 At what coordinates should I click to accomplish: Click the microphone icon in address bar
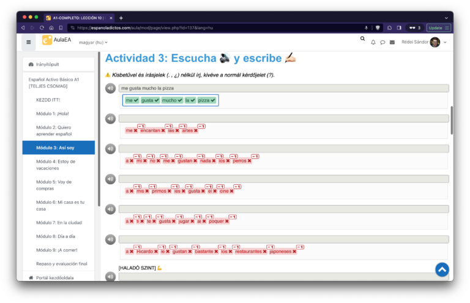(366, 28)
